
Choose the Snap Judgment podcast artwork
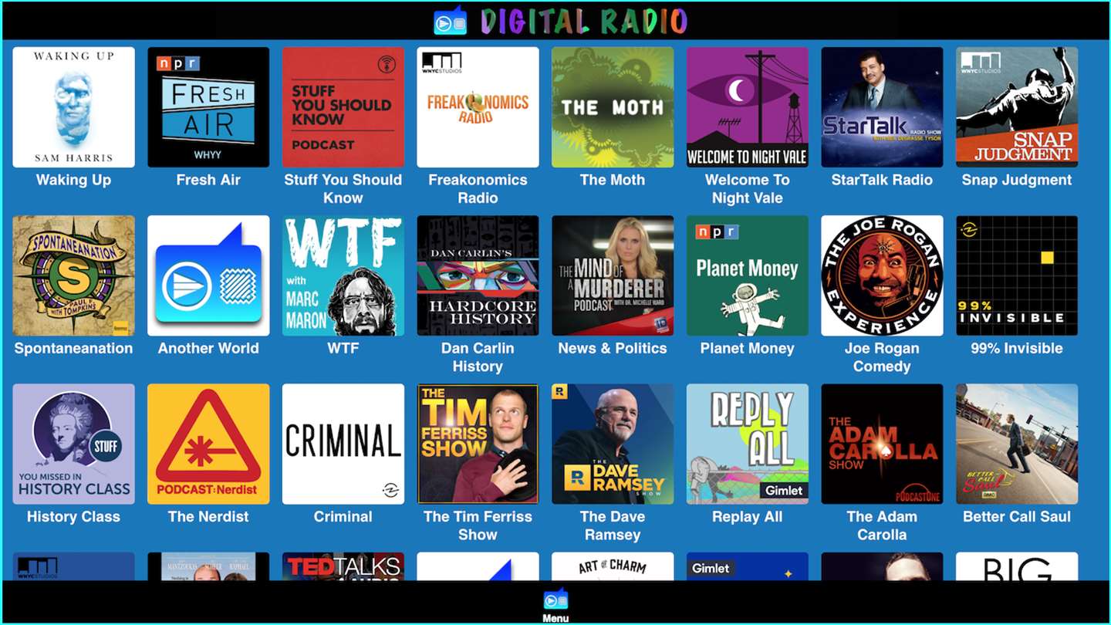click(x=1017, y=107)
